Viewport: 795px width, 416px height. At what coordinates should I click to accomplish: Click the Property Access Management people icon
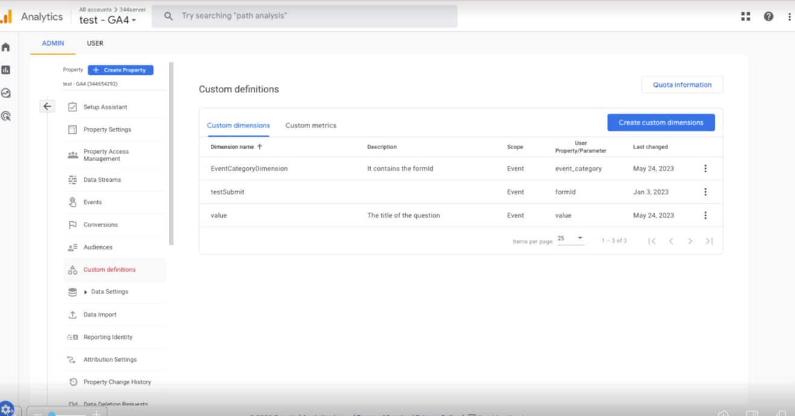pyautogui.click(x=72, y=155)
